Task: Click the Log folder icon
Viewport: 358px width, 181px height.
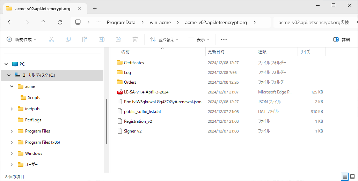Action: click(x=120, y=72)
